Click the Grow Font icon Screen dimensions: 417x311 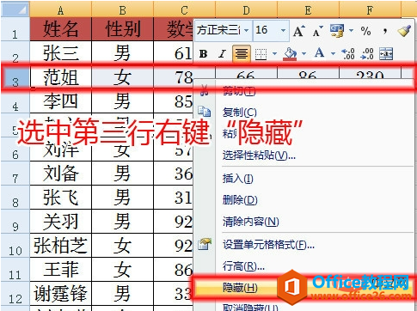[299, 31]
